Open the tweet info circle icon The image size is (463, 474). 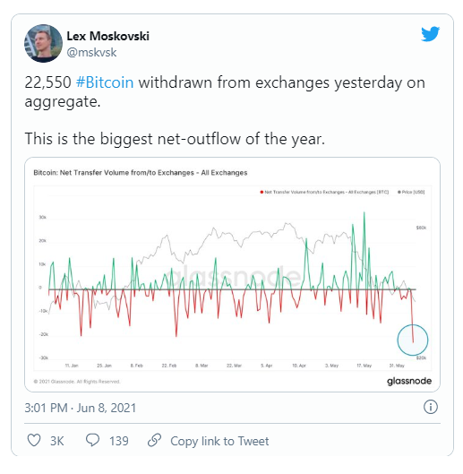pyautogui.click(x=431, y=407)
